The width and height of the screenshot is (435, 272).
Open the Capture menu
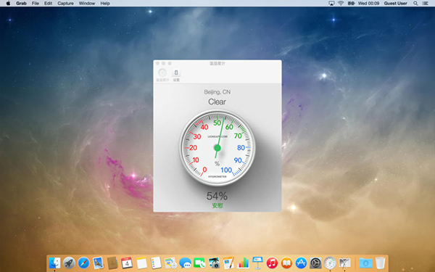tap(65, 4)
